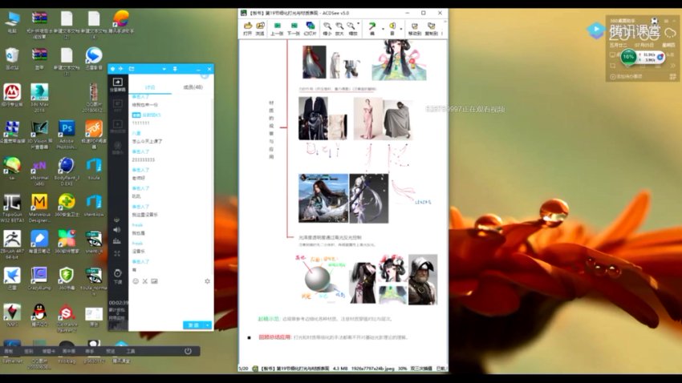Zoom in (放大) using the ACDSee magnifier icon

(339, 28)
